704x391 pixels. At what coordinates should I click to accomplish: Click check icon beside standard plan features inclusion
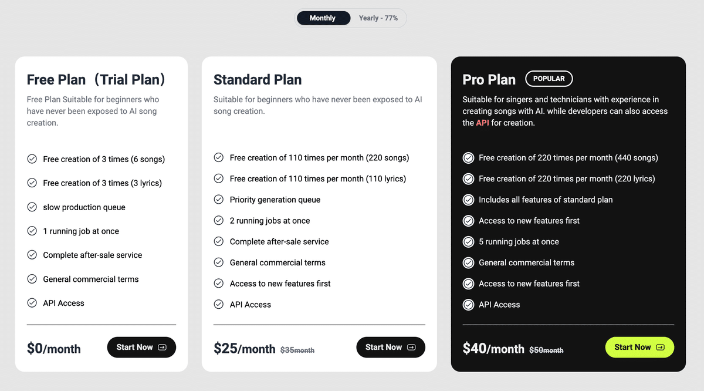tap(468, 200)
